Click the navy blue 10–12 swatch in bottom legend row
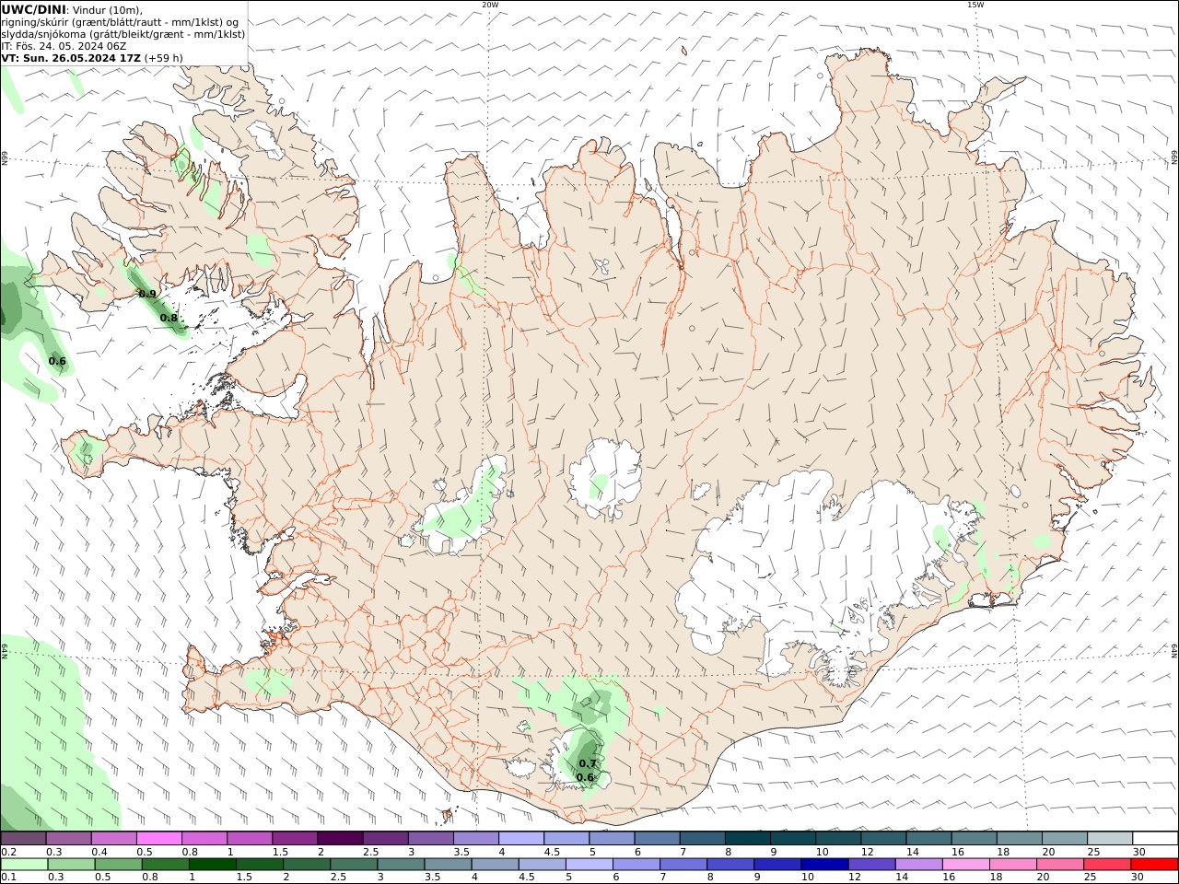 pos(823,865)
